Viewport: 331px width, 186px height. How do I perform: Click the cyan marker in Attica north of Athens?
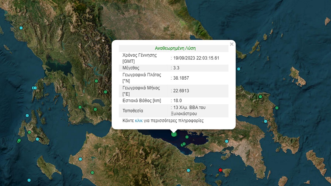point(226,141)
